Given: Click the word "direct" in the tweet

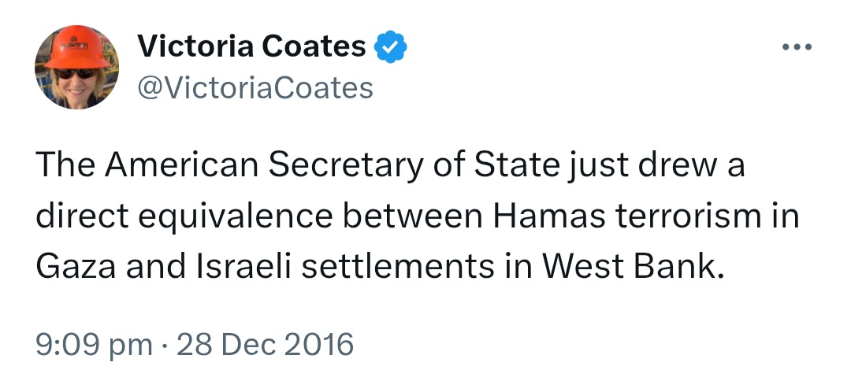Looking at the screenshot, I should 82,217.
